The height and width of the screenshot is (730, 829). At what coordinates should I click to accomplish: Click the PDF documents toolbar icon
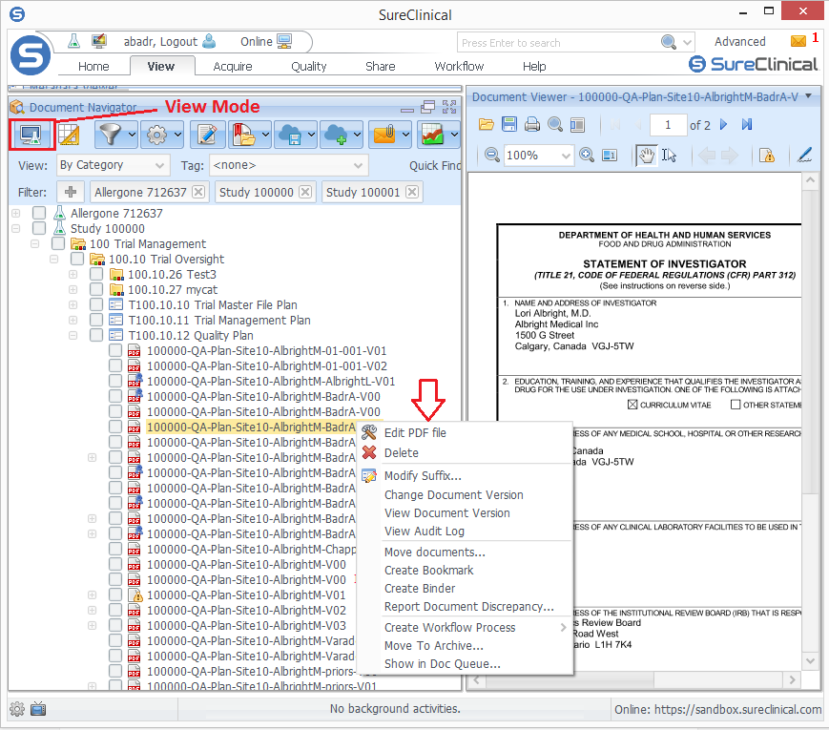tap(243, 135)
